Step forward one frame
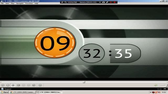The width and height of the screenshot is (168, 94). [29, 85]
